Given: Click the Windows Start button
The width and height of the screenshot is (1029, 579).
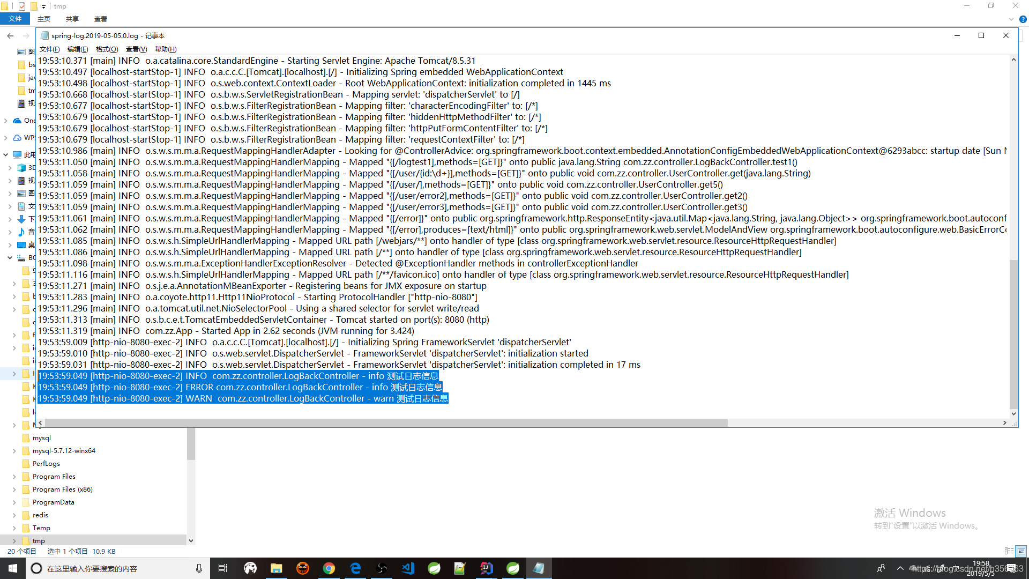Looking at the screenshot, I should click(x=13, y=568).
